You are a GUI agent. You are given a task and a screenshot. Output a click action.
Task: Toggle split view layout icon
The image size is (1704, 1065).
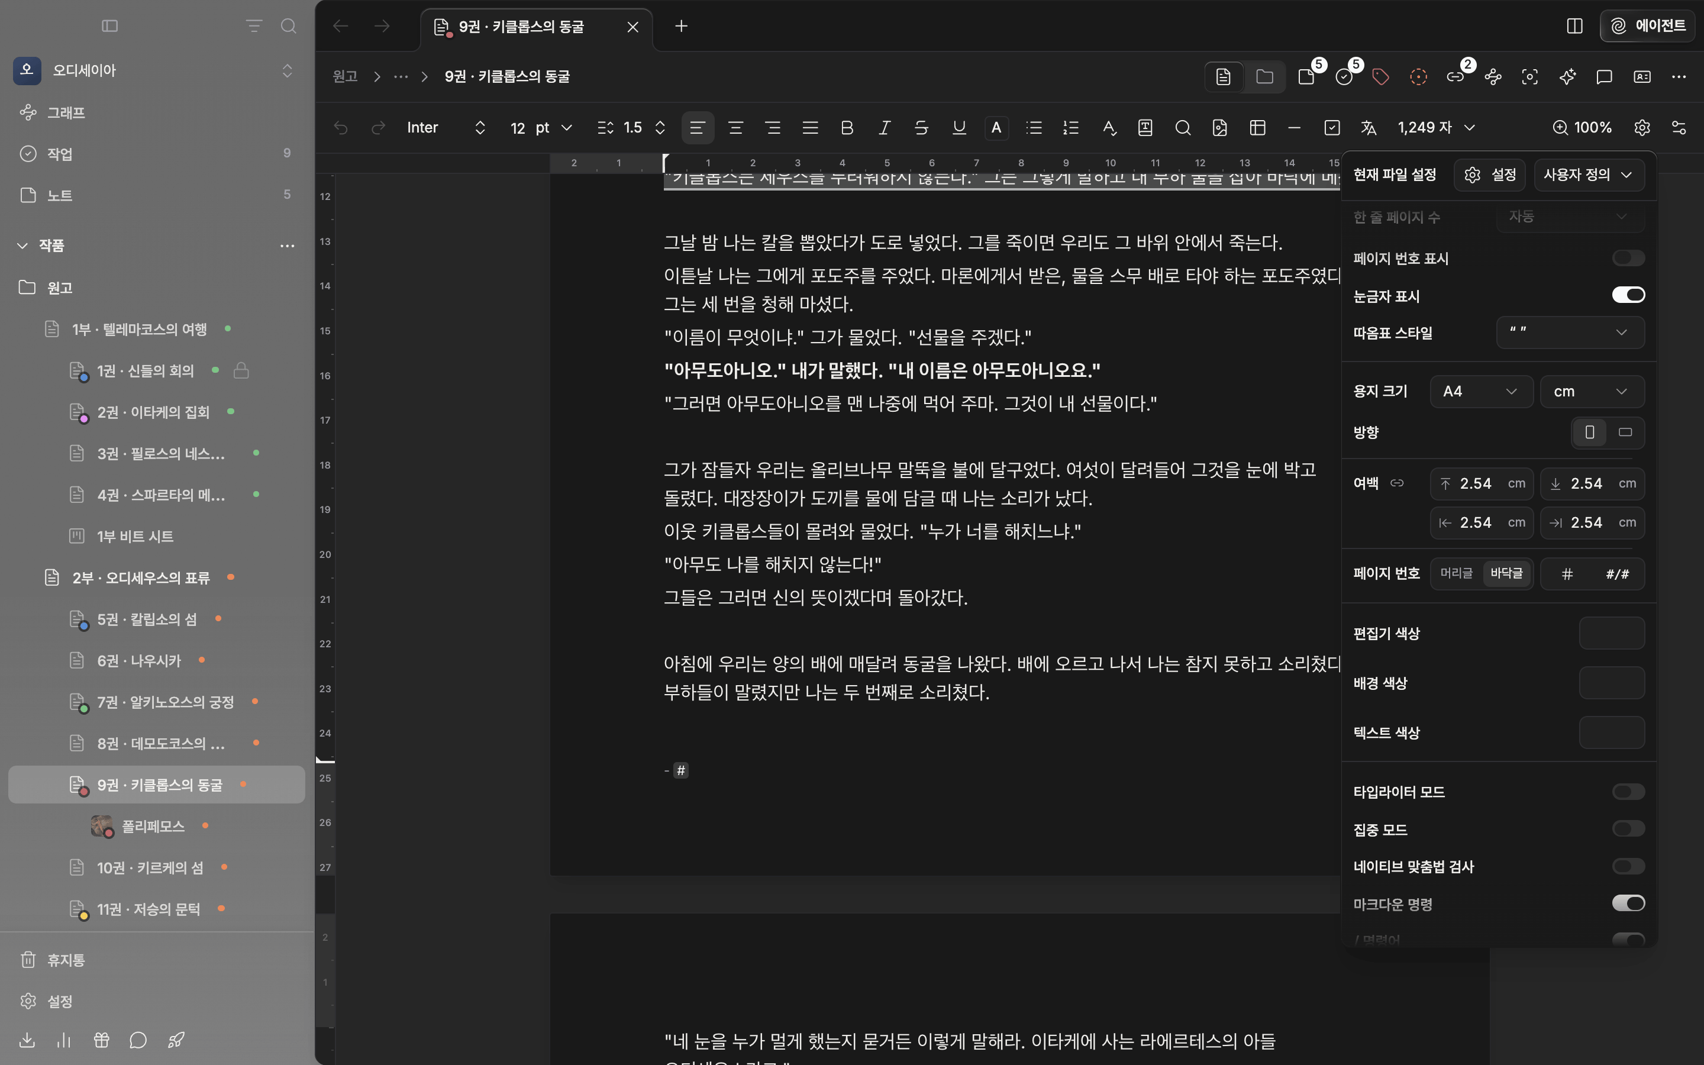coord(1574,26)
